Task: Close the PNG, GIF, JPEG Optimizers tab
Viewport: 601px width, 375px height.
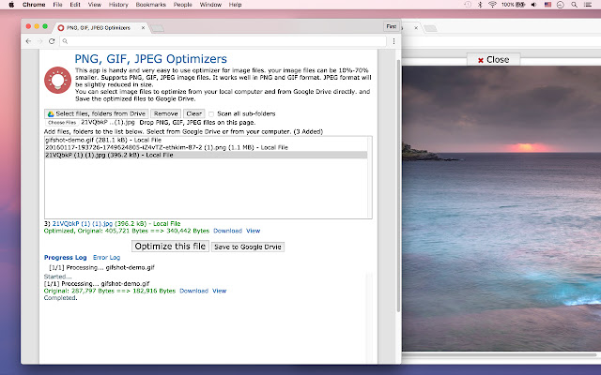Action: [x=143, y=27]
